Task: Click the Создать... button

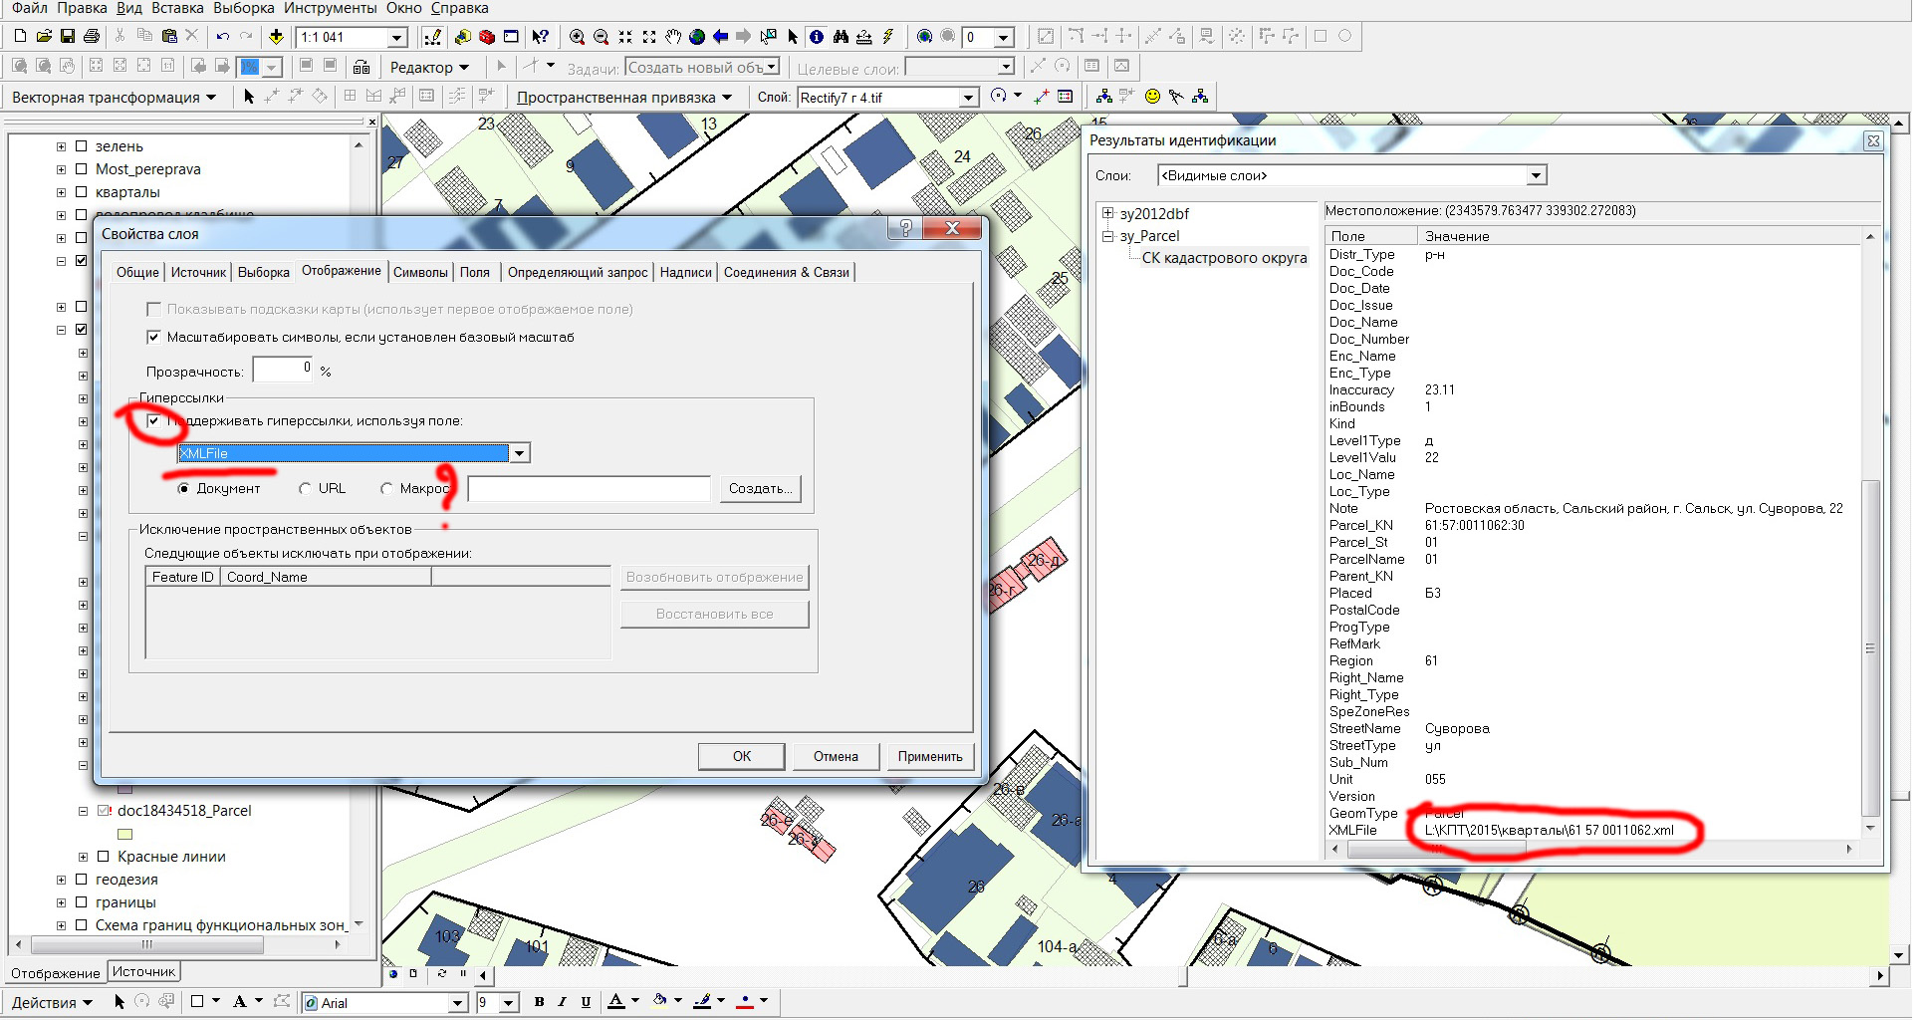Action: (x=760, y=489)
